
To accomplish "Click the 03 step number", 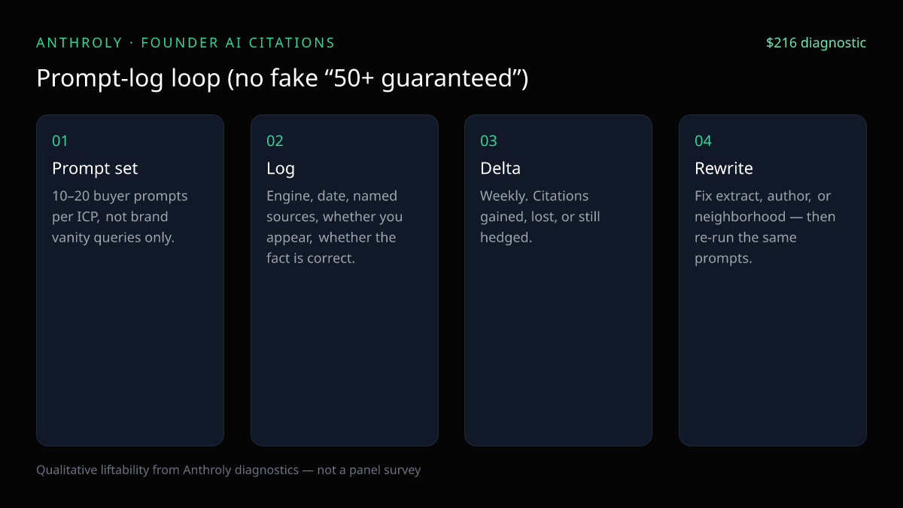I will (x=489, y=141).
